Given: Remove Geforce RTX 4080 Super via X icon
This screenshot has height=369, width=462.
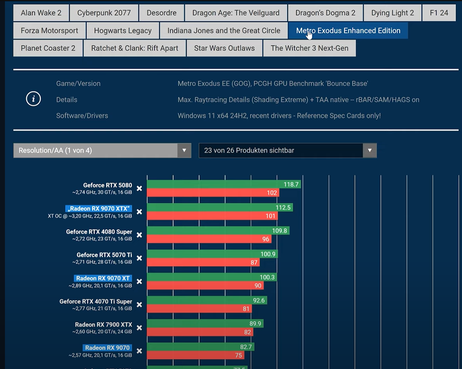Looking at the screenshot, I should pyautogui.click(x=139, y=235).
